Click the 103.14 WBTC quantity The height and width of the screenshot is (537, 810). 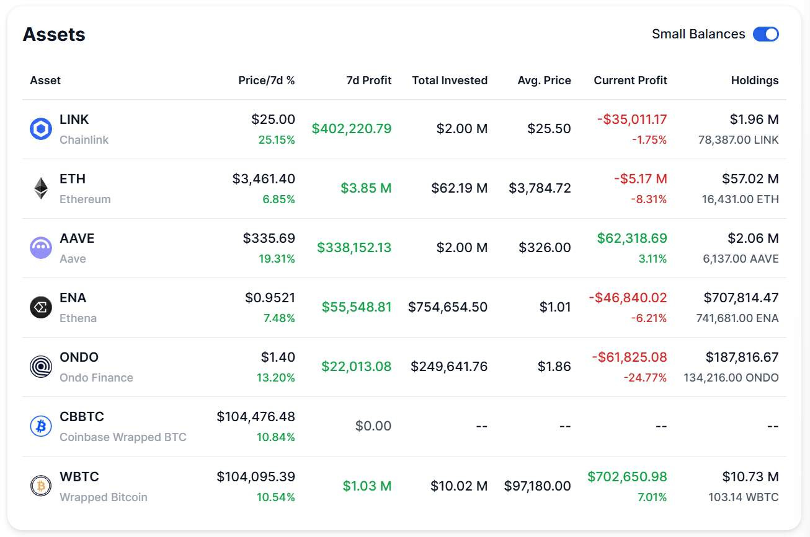(x=744, y=497)
